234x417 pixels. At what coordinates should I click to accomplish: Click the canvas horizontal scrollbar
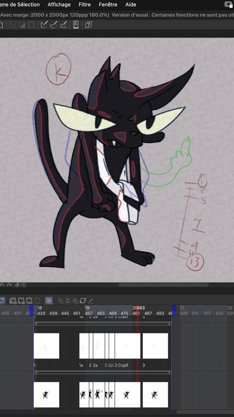pyautogui.click(x=163, y=285)
